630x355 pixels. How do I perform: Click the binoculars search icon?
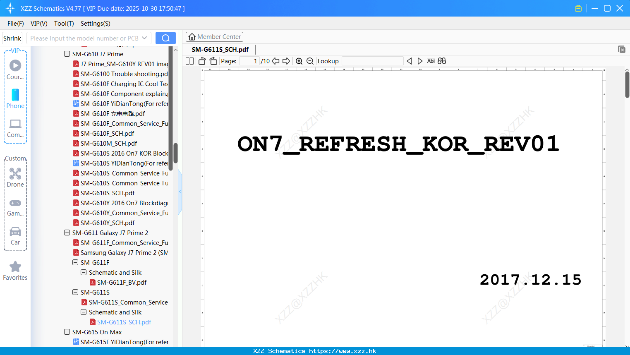point(442,61)
